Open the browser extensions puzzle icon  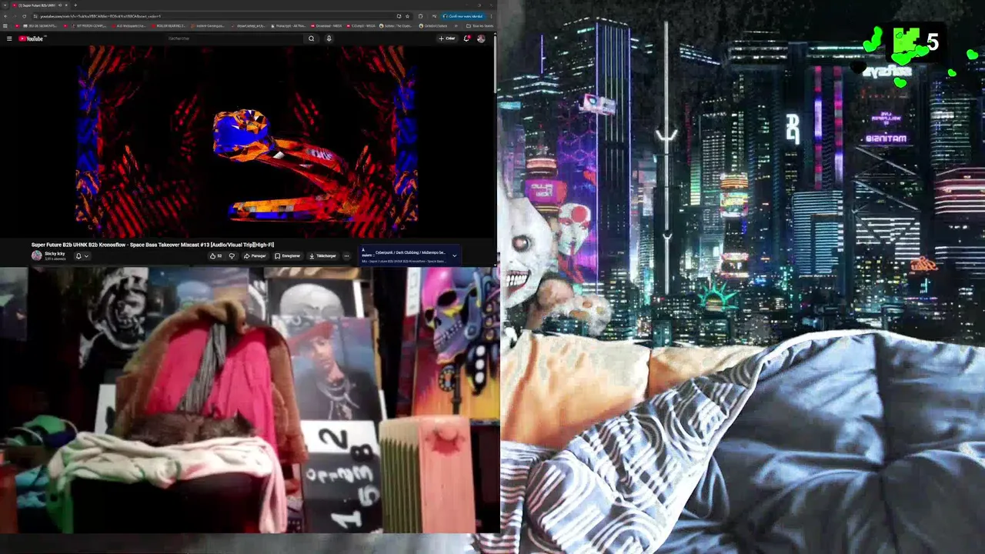pyautogui.click(x=420, y=16)
